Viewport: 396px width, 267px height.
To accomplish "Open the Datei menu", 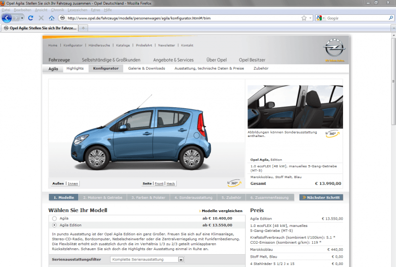I will pos(6,10).
